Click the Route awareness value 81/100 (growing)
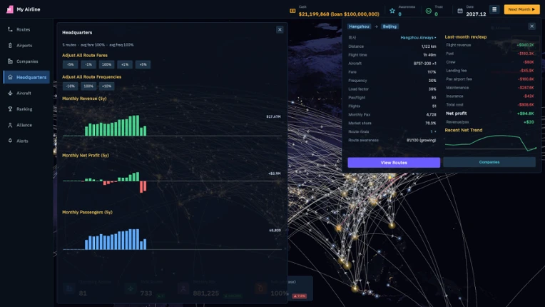 421,140
